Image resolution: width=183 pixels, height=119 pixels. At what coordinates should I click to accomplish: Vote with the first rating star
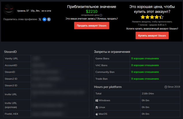pyautogui.click(x=143, y=17)
